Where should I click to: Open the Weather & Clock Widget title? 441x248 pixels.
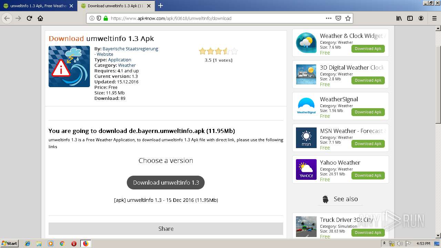coord(352,36)
